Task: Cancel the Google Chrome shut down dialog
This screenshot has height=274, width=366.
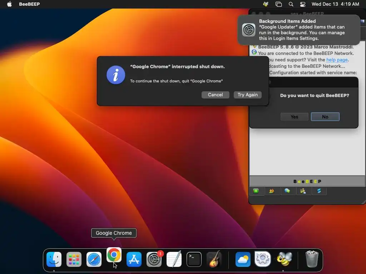Action: 216,95
